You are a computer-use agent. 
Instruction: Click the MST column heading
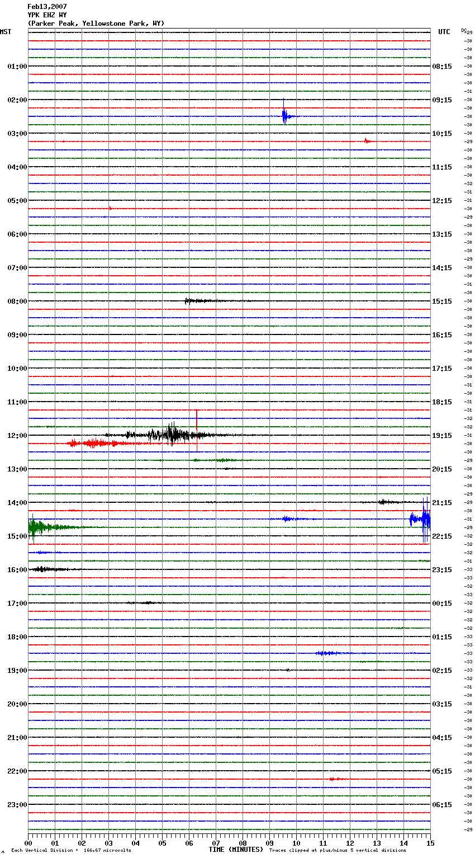click(6, 32)
